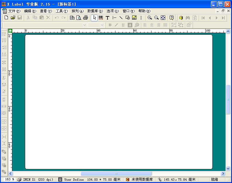Image resolution: width=232 pixels, height=183 pixels.
Task: Click the copy icon
Action: click(35, 18)
